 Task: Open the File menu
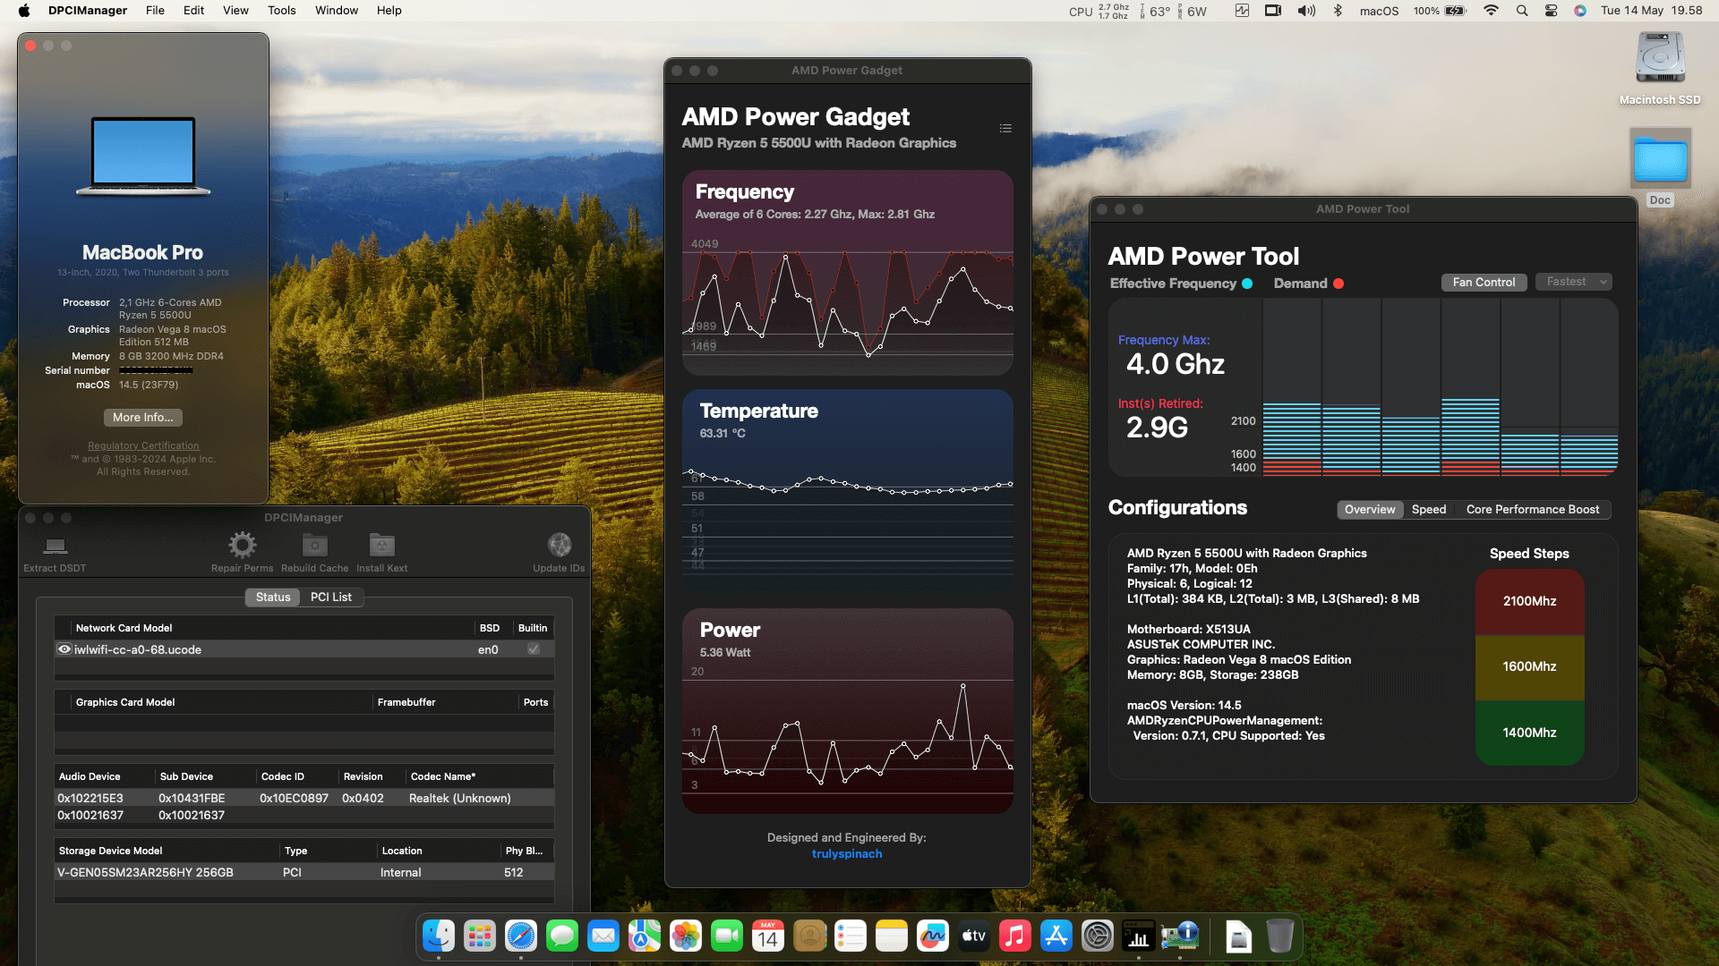pos(155,11)
